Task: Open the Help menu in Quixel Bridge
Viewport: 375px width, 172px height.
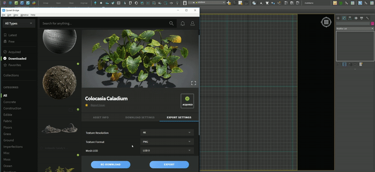Action: (33, 15)
